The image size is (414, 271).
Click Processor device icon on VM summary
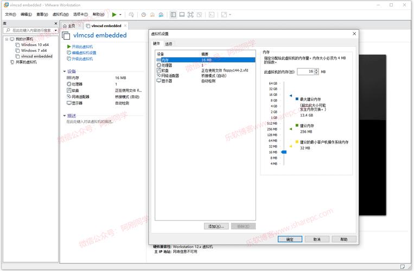pos(69,84)
